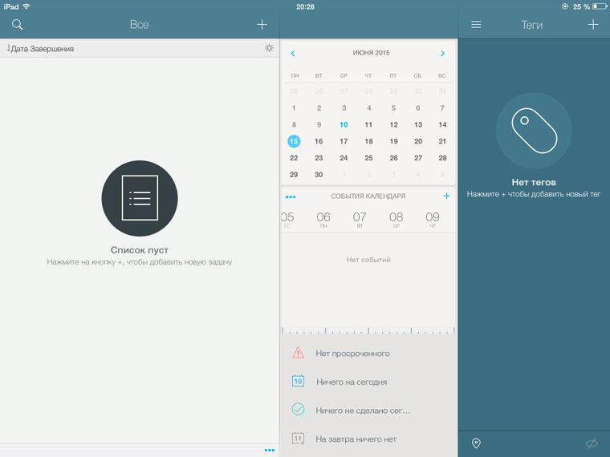Open the overdue warning triangle icon

pos(298,353)
